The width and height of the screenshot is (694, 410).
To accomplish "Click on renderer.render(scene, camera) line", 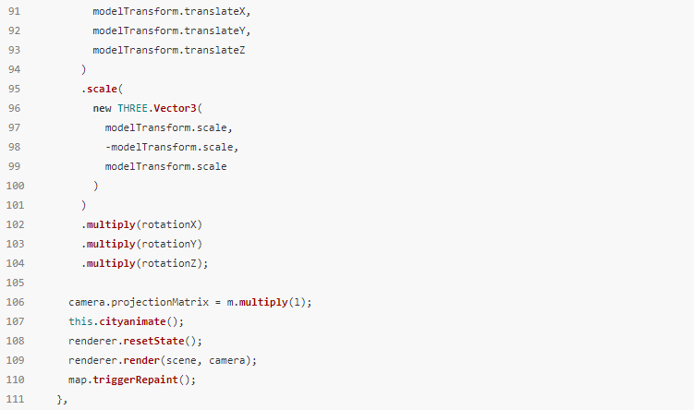I will (162, 360).
